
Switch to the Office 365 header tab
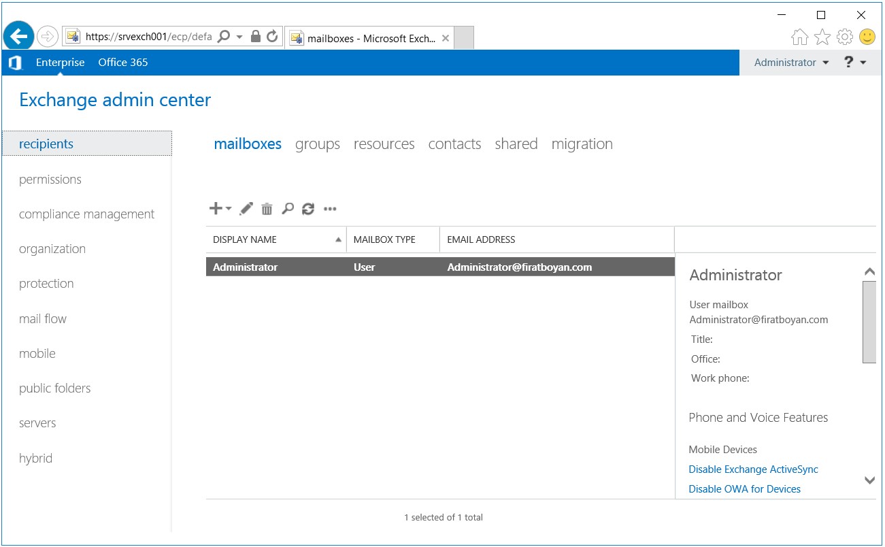click(123, 63)
